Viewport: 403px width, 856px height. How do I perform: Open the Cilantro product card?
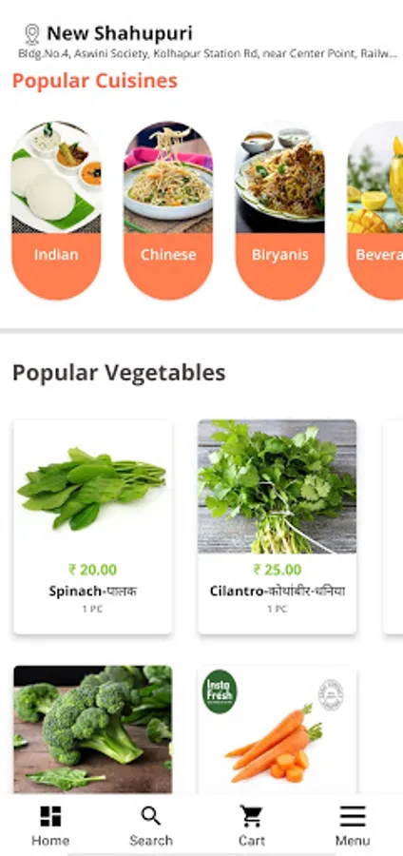[x=277, y=527]
